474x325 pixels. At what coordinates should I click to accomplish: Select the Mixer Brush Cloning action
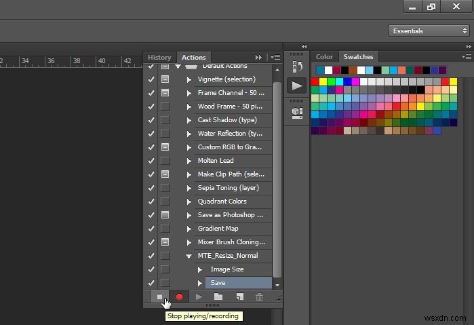pos(230,242)
